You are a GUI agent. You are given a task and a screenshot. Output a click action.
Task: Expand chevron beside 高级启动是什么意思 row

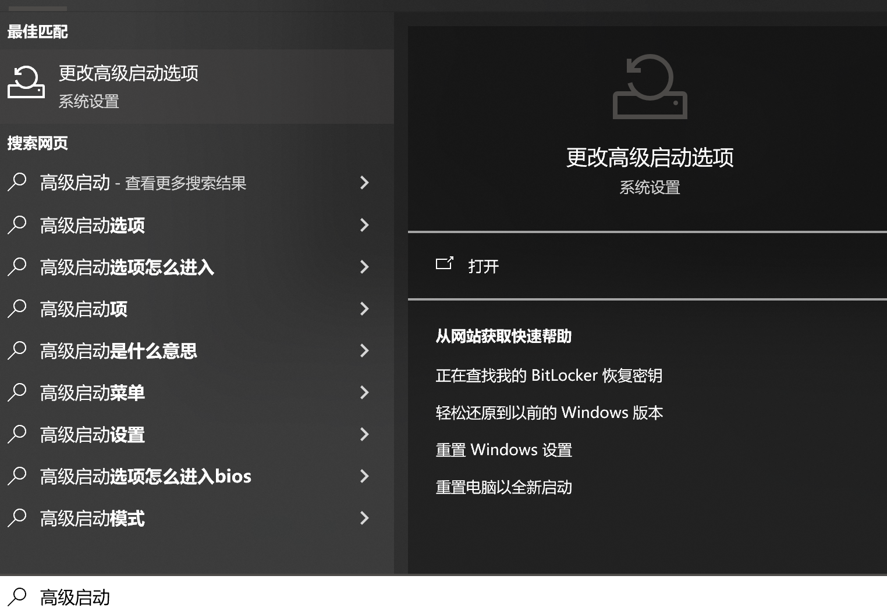tap(365, 351)
